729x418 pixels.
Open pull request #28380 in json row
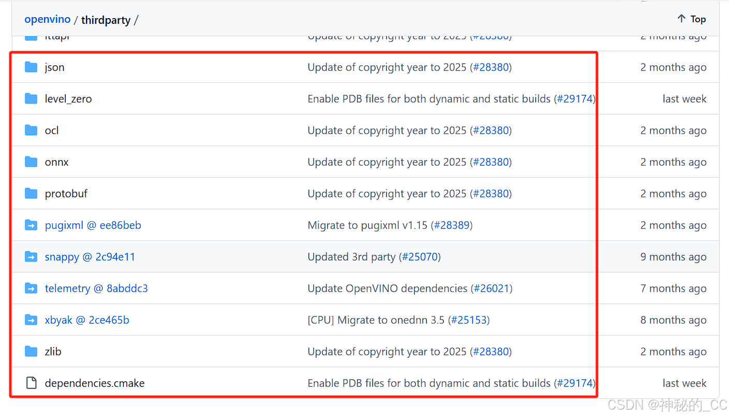point(491,67)
